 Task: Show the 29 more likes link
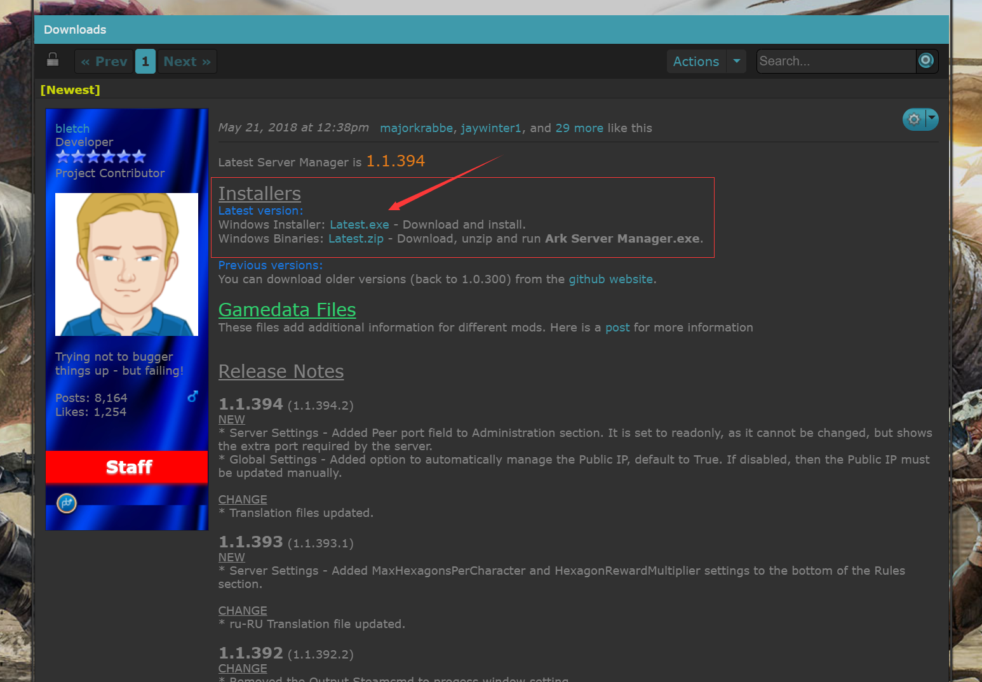click(579, 128)
